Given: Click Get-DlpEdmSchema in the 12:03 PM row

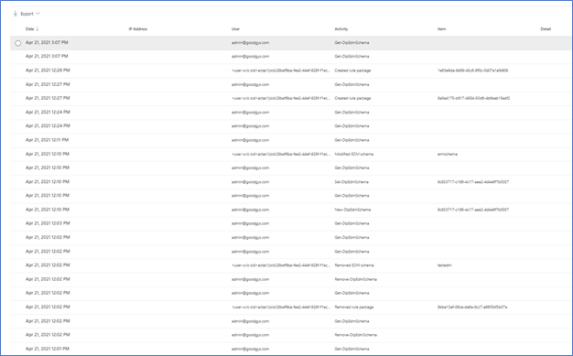Looking at the screenshot, I should point(351,223).
